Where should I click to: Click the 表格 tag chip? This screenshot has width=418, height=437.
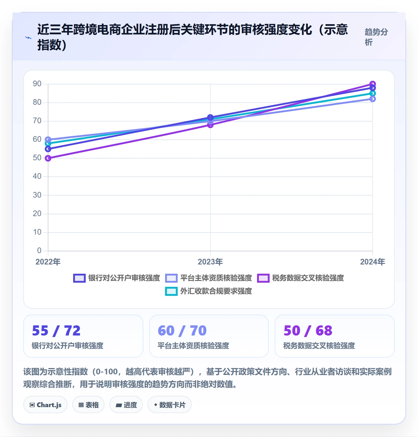[88, 405]
